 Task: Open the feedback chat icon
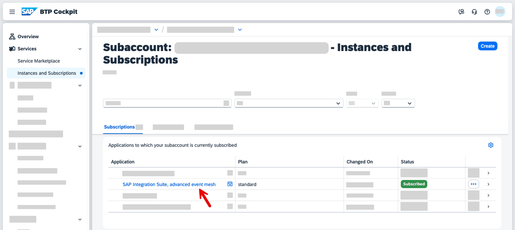[x=461, y=12]
